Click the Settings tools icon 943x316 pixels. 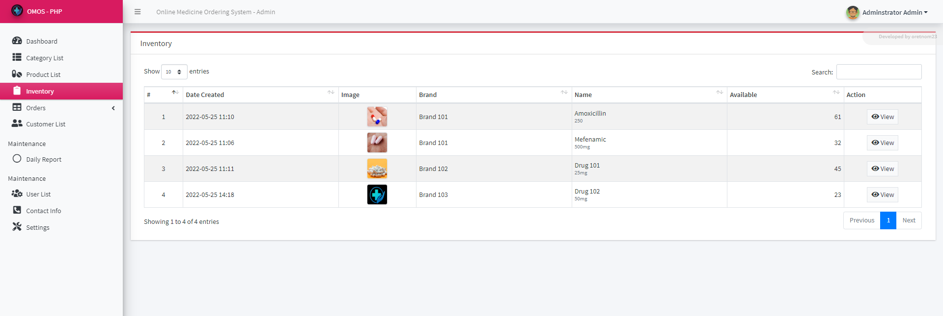17,227
